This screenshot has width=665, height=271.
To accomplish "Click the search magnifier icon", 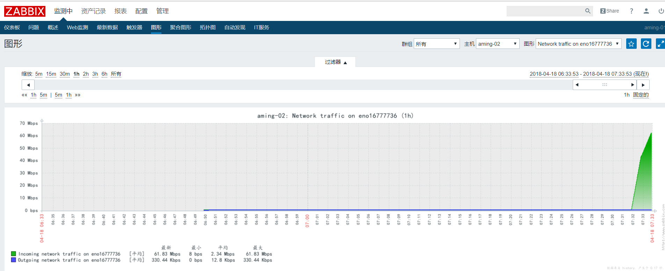I will [588, 11].
